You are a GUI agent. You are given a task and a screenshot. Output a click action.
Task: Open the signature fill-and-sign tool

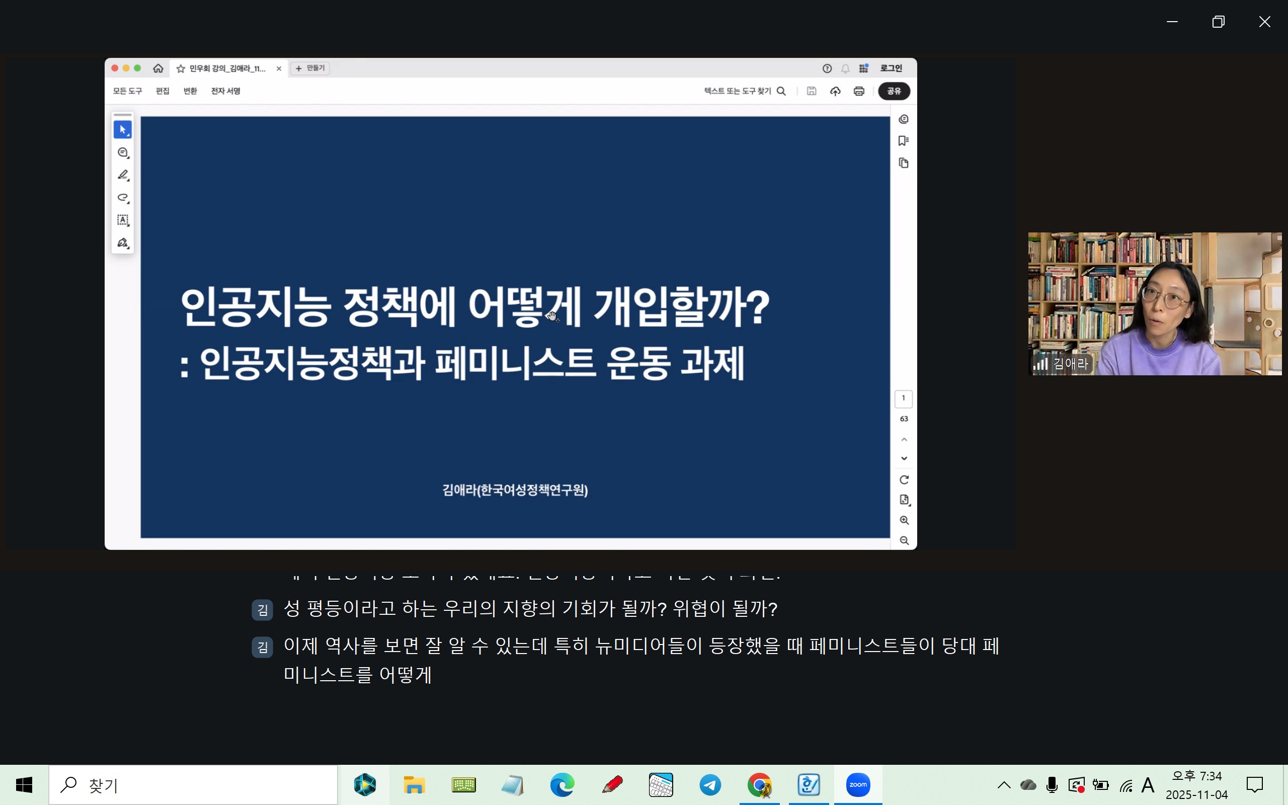[123, 243]
